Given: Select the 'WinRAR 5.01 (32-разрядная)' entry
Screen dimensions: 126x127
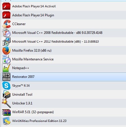Looking at the screenshot, I should (33, 112).
